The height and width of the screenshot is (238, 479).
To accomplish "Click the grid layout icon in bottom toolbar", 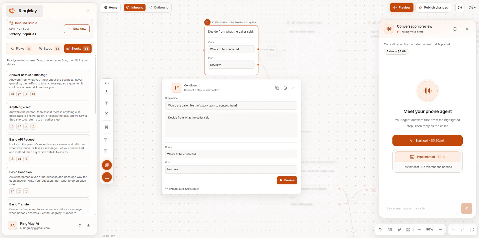I will coord(408,230).
